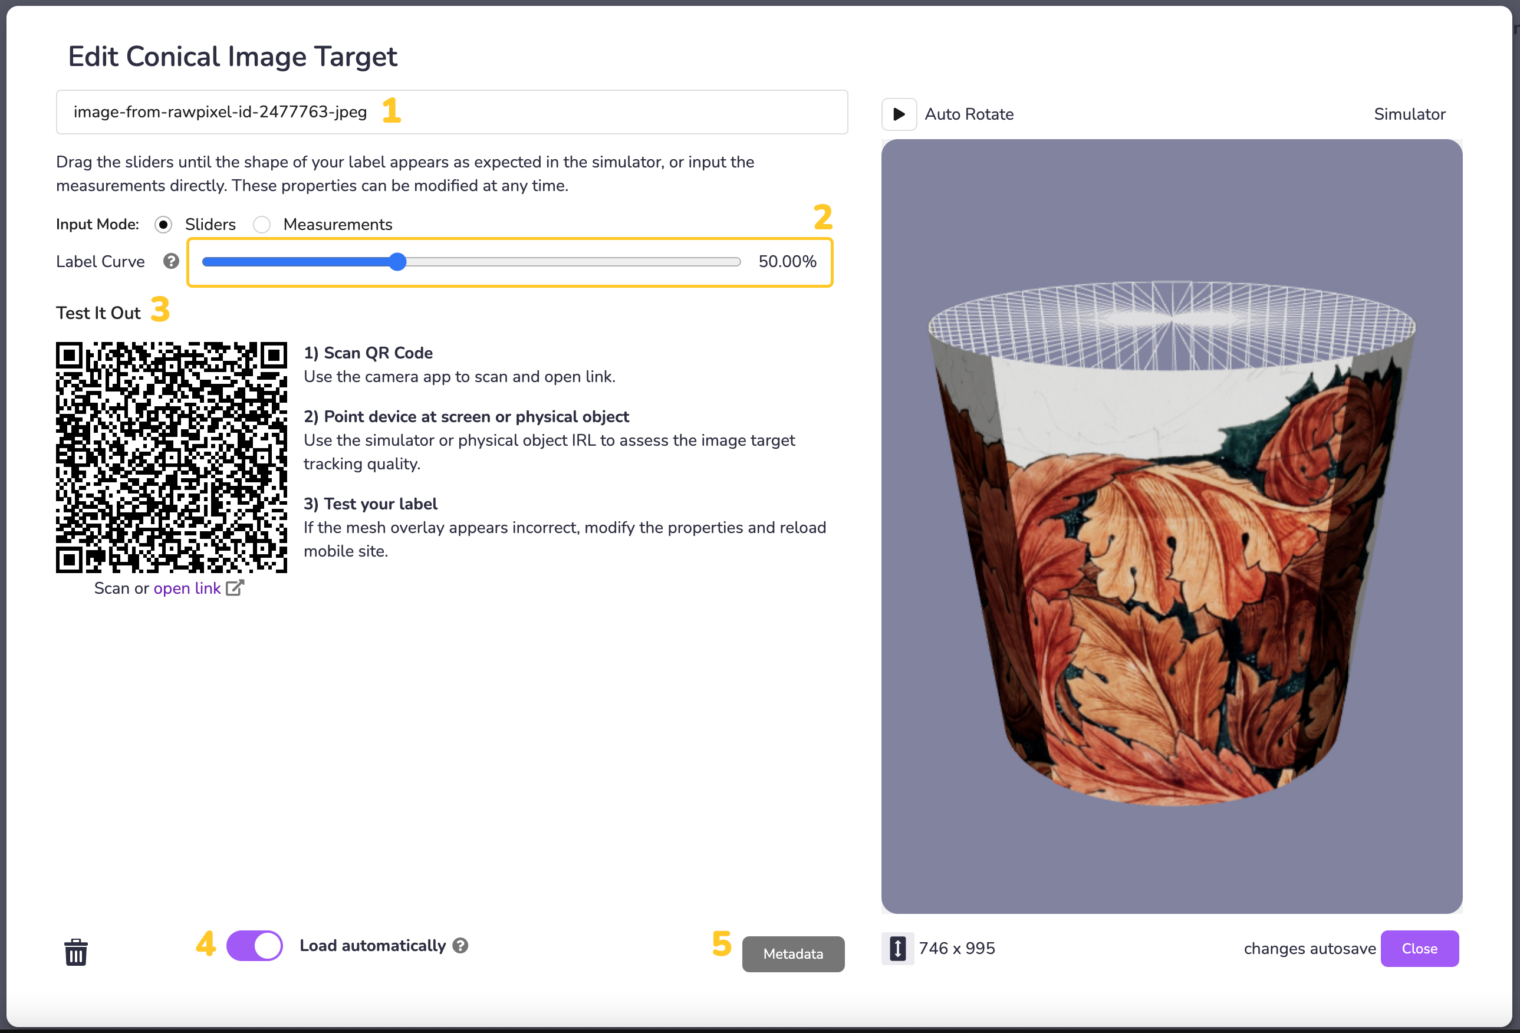Click the trash delete icon
This screenshot has width=1520, height=1033.
(76, 952)
